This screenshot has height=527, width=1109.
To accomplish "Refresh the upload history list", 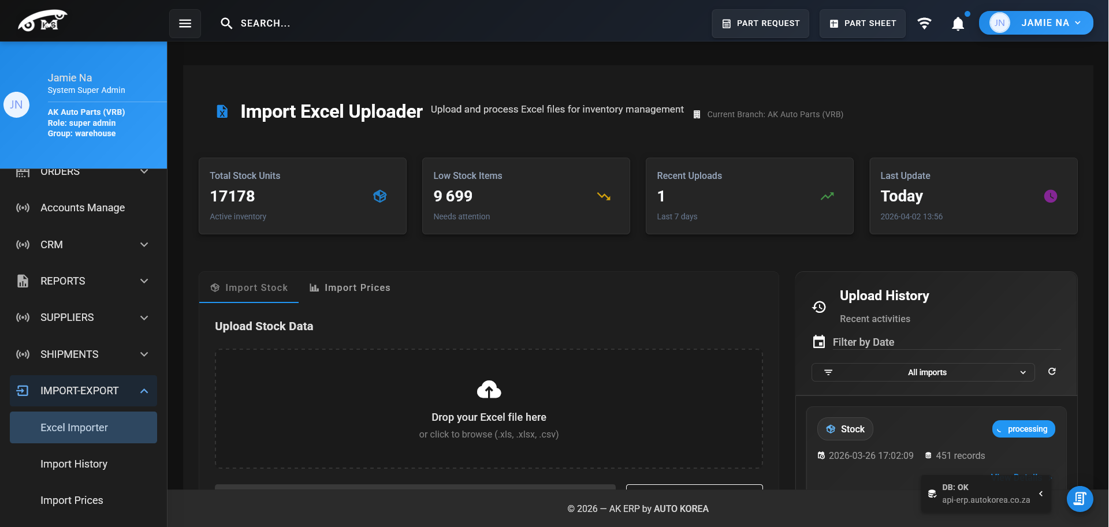I will (1052, 372).
